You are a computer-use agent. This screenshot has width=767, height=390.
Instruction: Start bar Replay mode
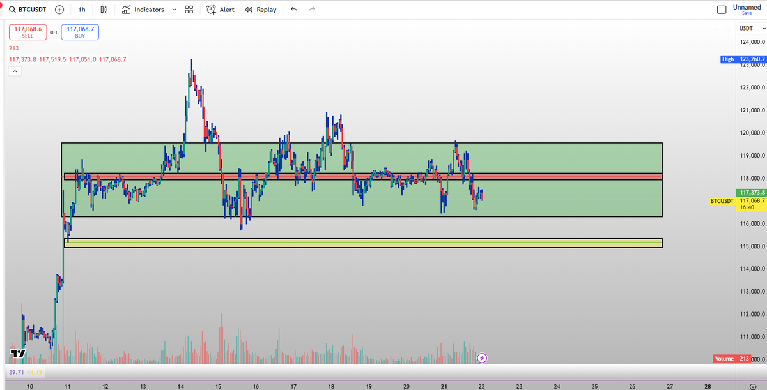[x=261, y=10]
